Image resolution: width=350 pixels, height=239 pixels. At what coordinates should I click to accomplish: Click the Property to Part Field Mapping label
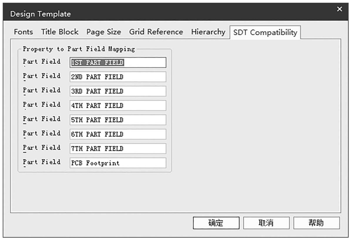79,49
